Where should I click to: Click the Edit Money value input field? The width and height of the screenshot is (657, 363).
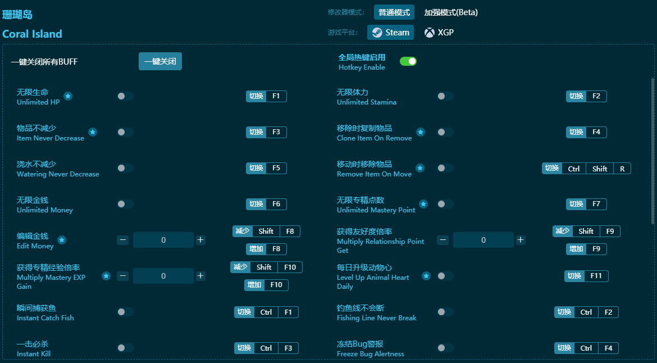[x=163, y=240]
